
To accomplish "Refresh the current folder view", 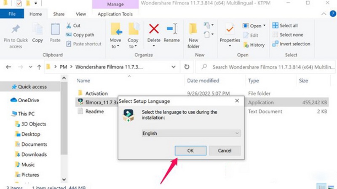I will pos(187,67).
